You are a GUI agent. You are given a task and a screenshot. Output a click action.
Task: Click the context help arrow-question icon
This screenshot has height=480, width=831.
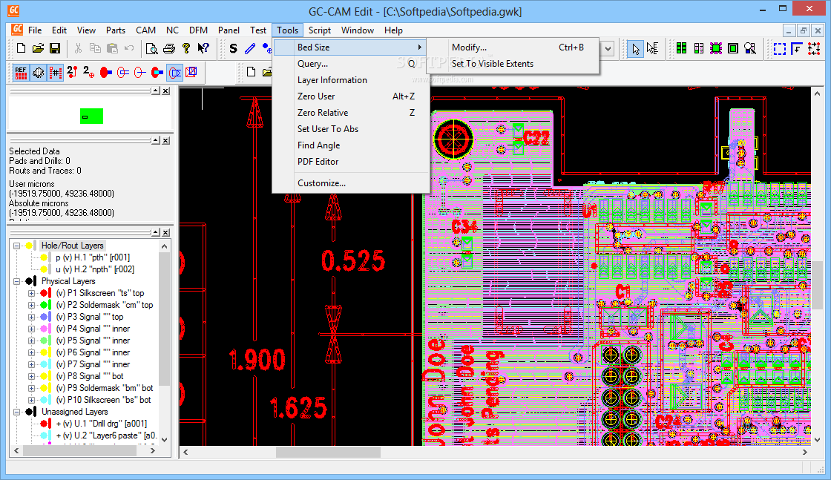(x=203, y=48)
